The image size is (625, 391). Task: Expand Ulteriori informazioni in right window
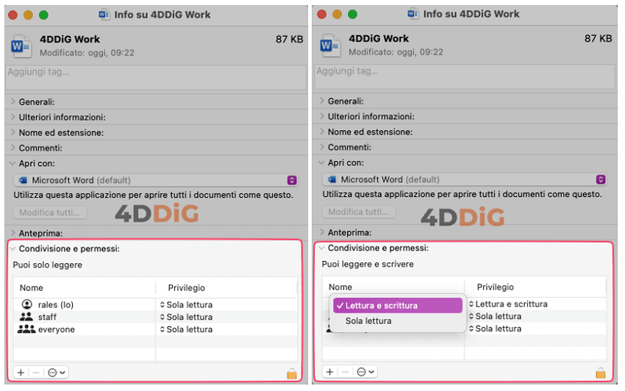click(x=321, y=116)
